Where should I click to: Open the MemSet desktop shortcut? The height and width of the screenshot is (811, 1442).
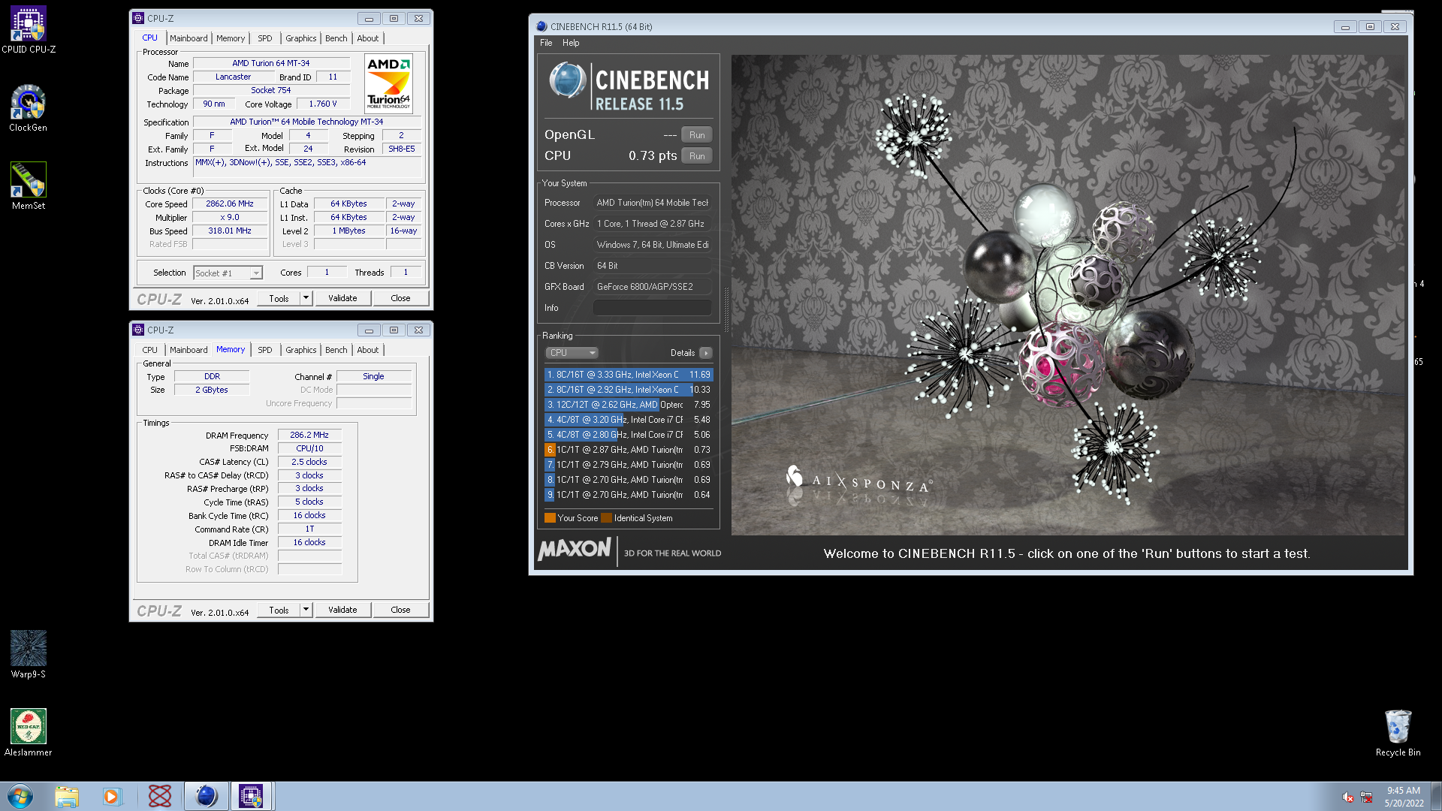click(x=29, y=186)
